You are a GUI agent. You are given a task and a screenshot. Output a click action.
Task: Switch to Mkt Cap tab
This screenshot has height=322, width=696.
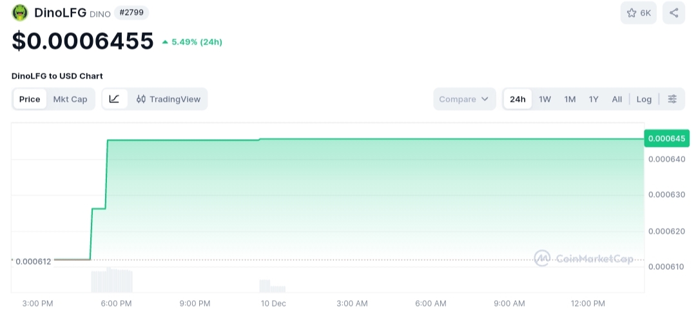click(x=70, y=99)
